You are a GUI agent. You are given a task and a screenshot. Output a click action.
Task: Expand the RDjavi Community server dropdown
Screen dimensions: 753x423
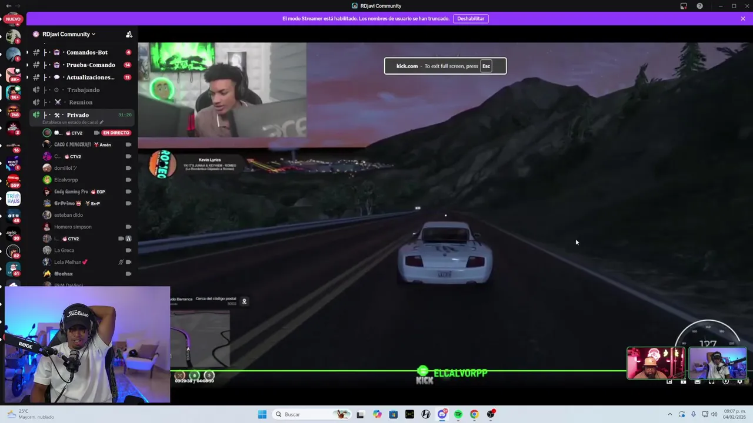(x=68, y=34)
